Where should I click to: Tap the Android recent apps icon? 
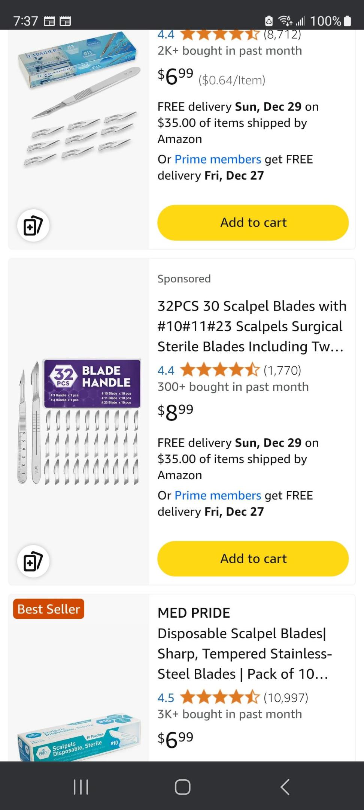click(x=81, y=787)
